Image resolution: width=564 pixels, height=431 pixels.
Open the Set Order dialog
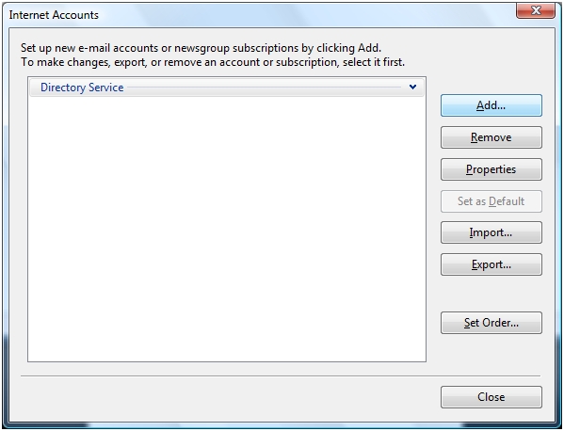[491, 323]
